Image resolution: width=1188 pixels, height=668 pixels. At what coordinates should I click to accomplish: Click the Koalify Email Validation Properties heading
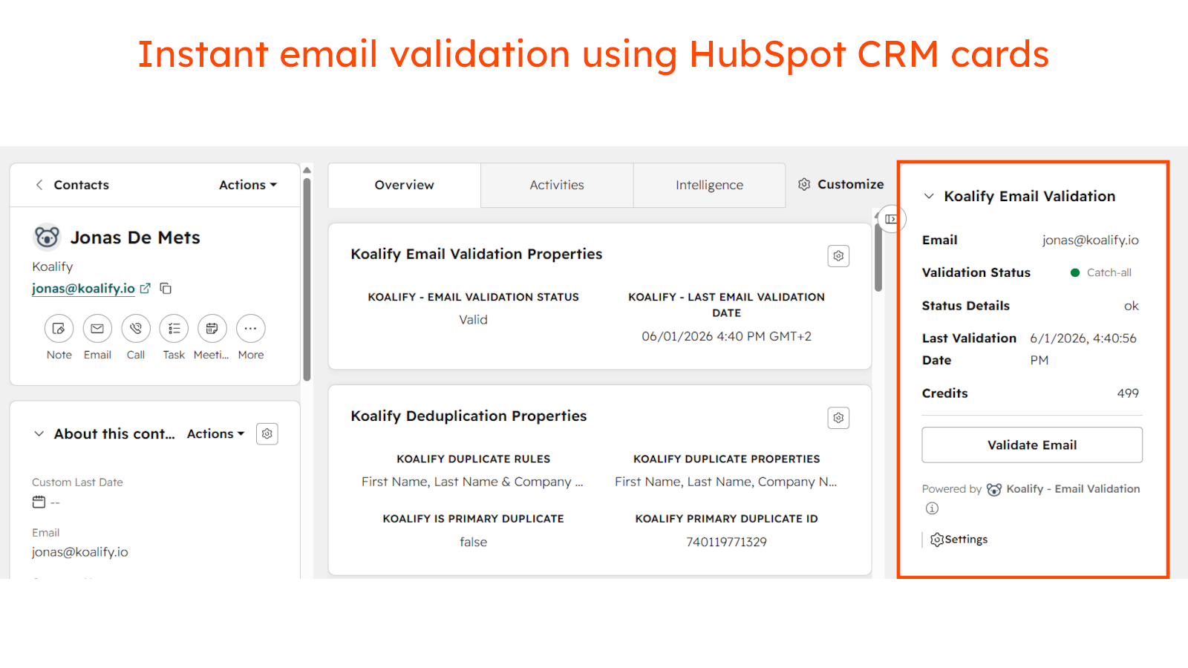477,254
